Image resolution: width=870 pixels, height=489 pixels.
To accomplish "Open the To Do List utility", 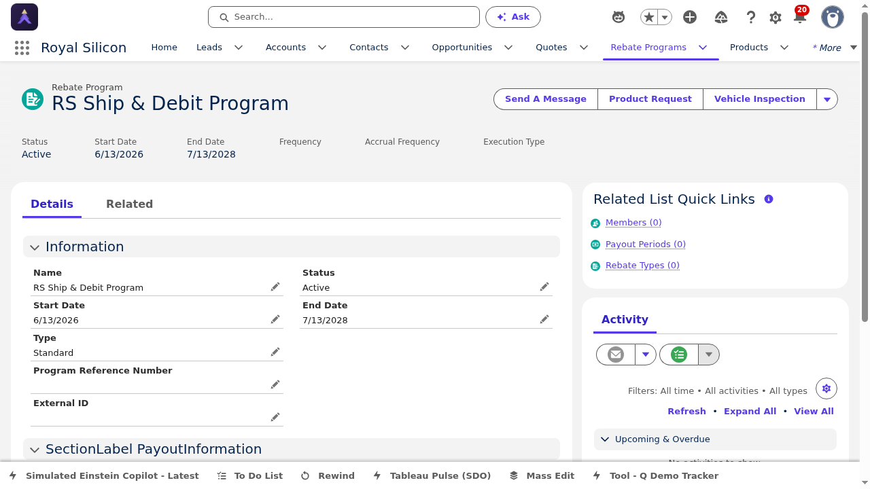I will click(x=249, y=476).
